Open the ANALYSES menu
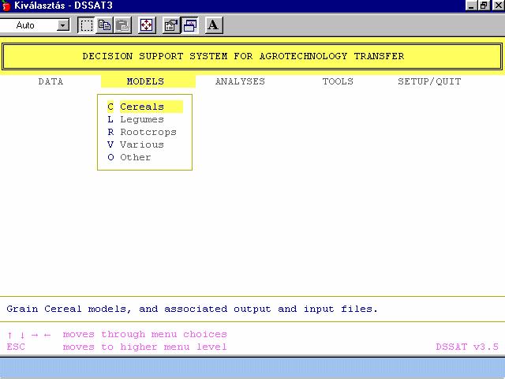The width and height of the screenshot is (505, 379). coord(240,81)
